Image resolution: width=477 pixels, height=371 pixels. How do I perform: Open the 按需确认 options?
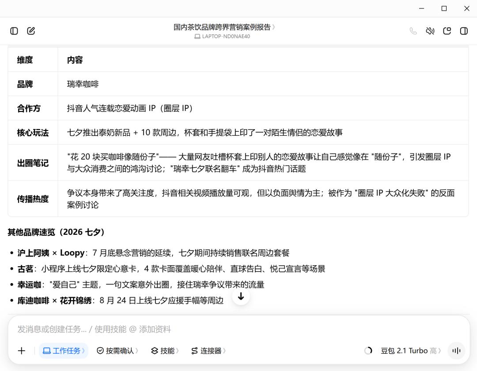click(117, 351)
